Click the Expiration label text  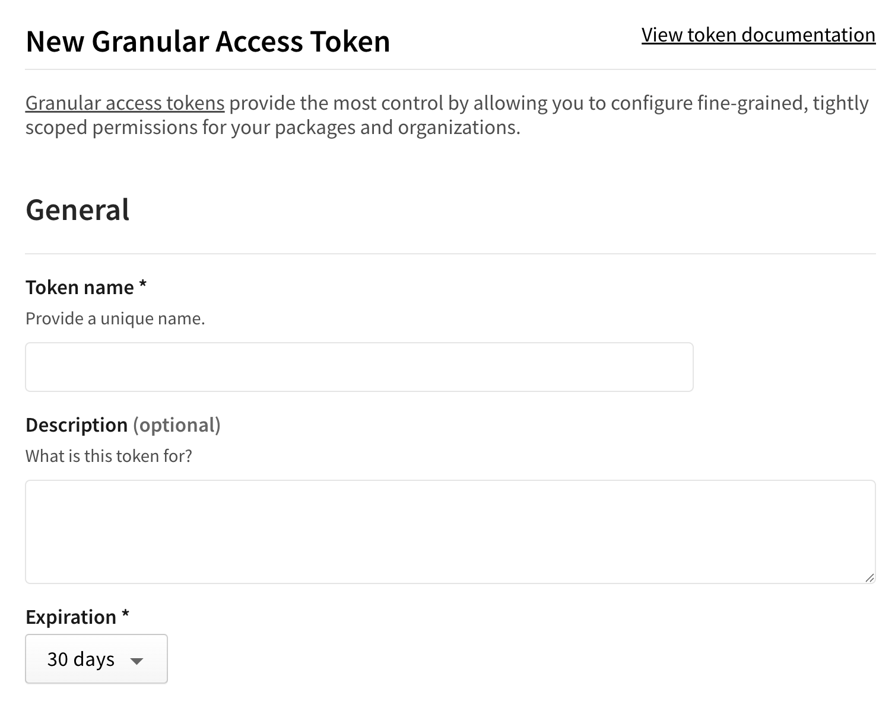pyautogui.click(x=71, y=617)
